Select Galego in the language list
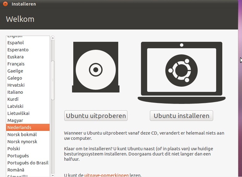Screen dimensions: 242x177 click(x=28, y=78)
